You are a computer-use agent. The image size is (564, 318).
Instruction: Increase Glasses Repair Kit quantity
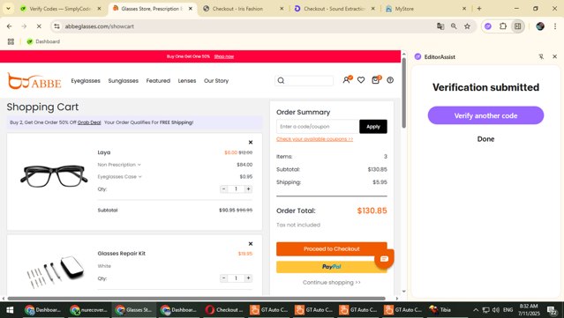pyautogui.click(x=248, y=278)
